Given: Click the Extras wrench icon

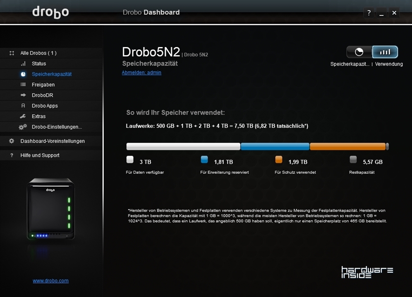Looking at the screenshot, I should (x=23, y=116).
